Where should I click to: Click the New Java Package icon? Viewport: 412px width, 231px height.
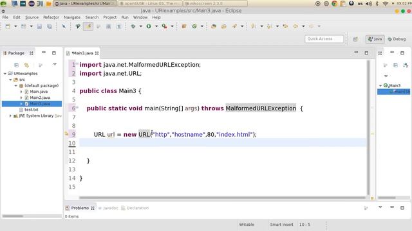[x=184, y=26]
